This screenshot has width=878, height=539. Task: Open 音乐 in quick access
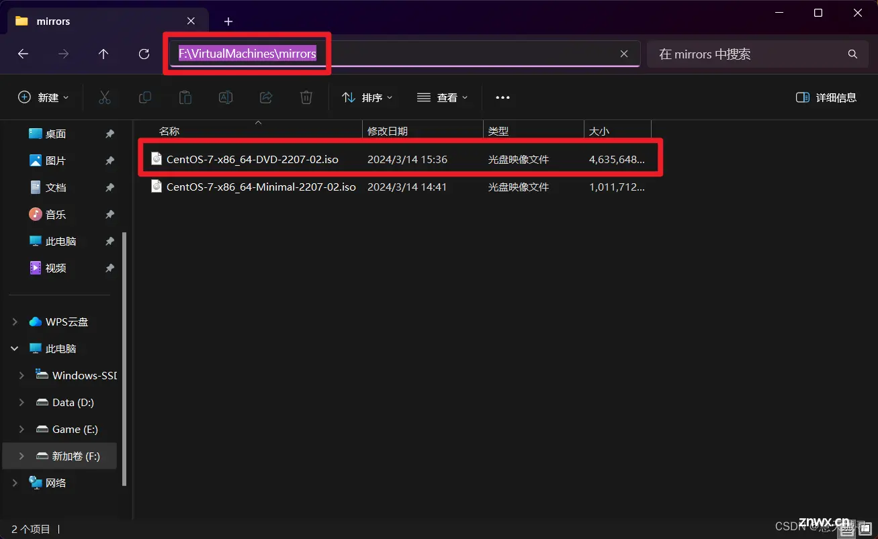click(56, 214)
